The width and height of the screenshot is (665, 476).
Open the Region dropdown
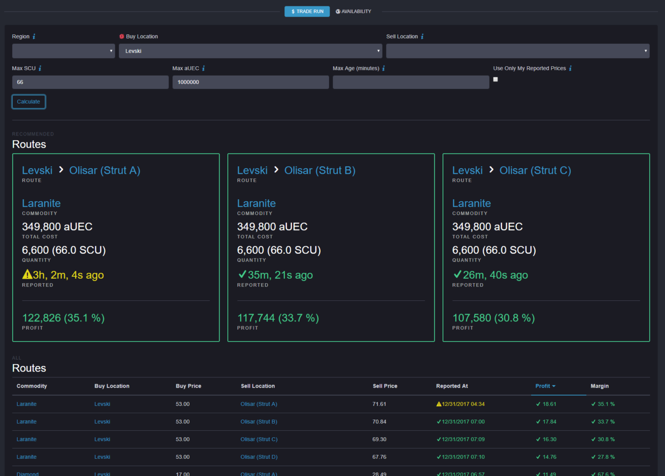pyautogui.click(x=63, y=51)
